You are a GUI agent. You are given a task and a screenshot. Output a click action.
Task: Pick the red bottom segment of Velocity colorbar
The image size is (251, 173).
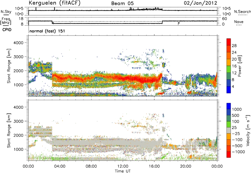(229, 155)
